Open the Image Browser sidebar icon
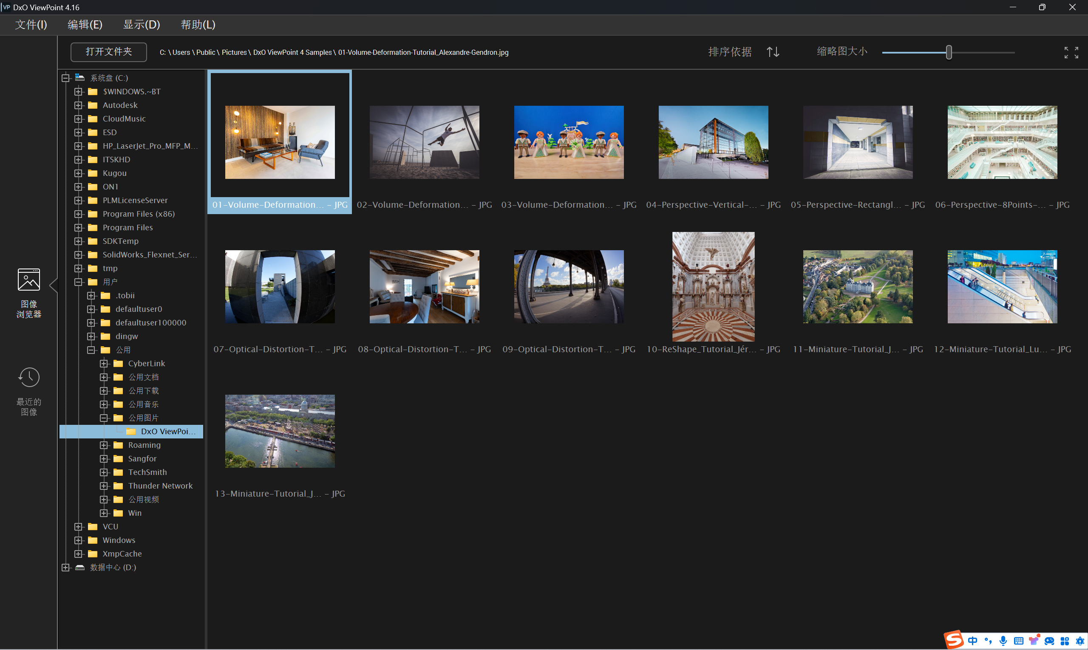Screen dimensions: 1088x650 point(28,280)
